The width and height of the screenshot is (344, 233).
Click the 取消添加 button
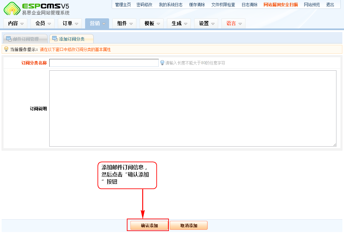click(x=189, y=225)
